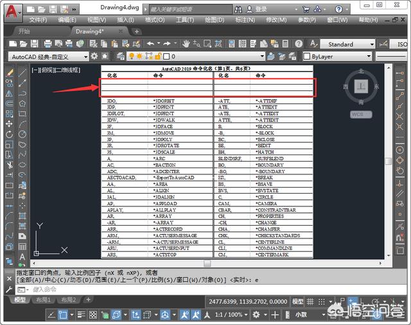Open the 插入(I) menu
The image size is (411, 325).
125,20
